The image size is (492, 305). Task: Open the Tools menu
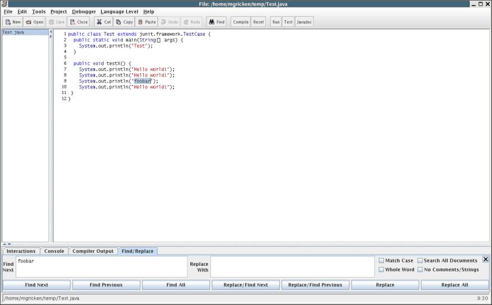(39, 12)
